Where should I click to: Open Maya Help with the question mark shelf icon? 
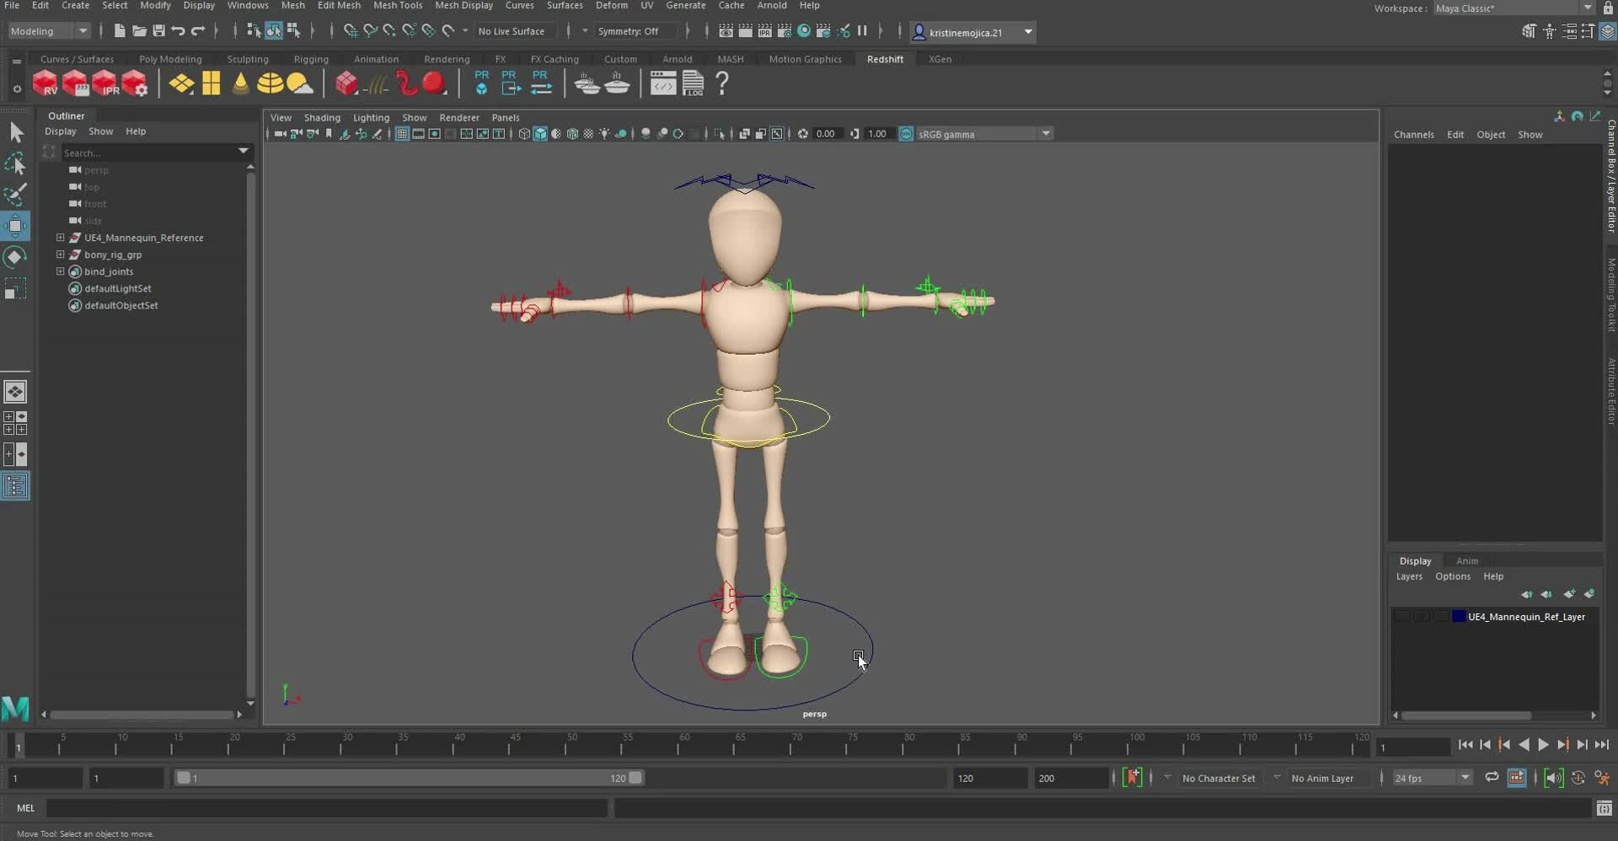pyautogui.click(x=722, y=83)
